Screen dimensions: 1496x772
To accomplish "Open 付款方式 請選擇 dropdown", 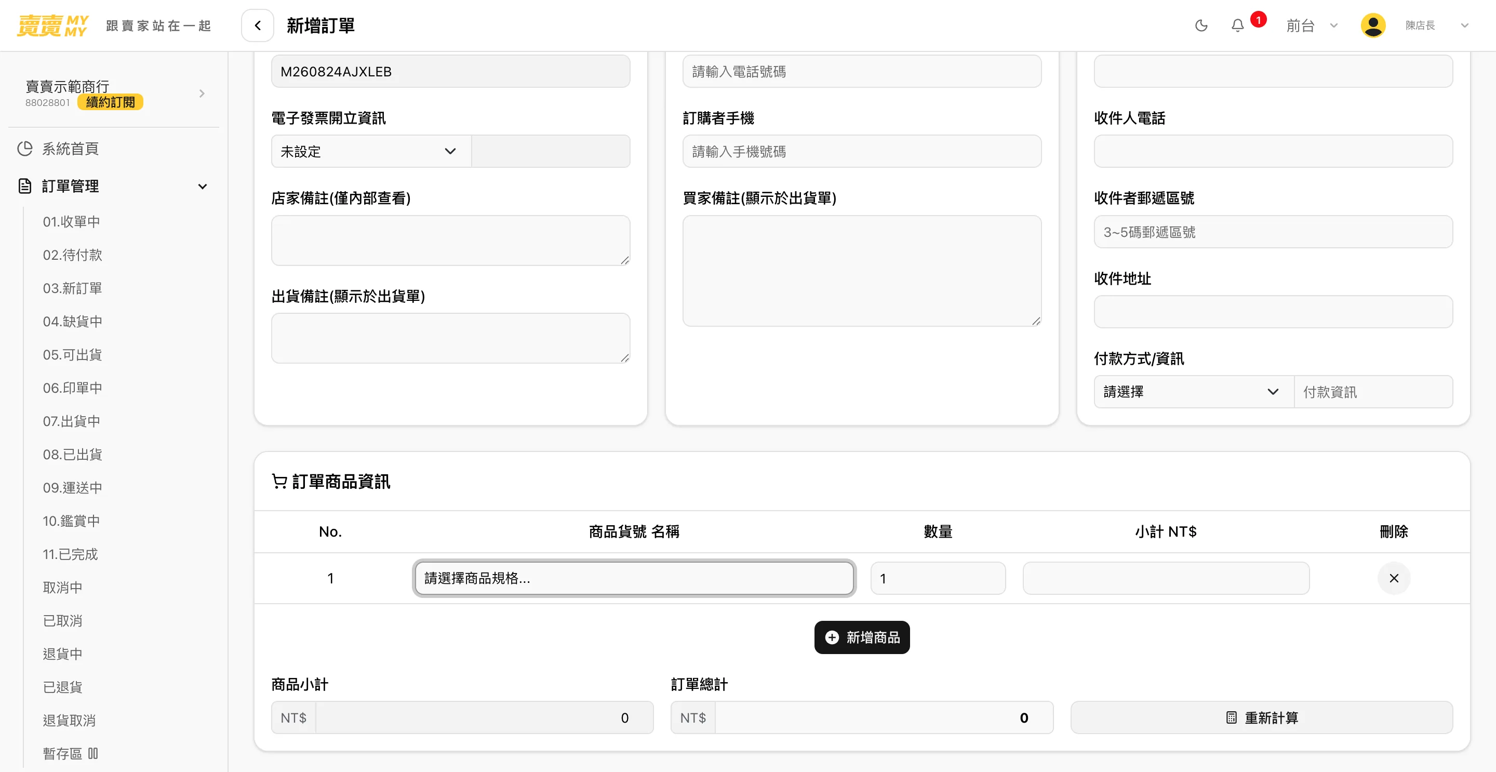I will 1194,392.
